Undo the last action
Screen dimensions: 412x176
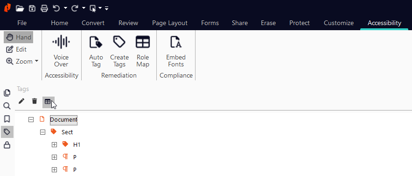tap(56, 8)
